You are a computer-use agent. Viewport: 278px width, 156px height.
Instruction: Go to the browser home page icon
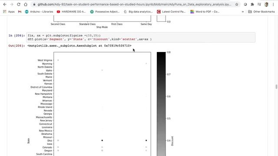pyautogui.click(x=26, y=4)
